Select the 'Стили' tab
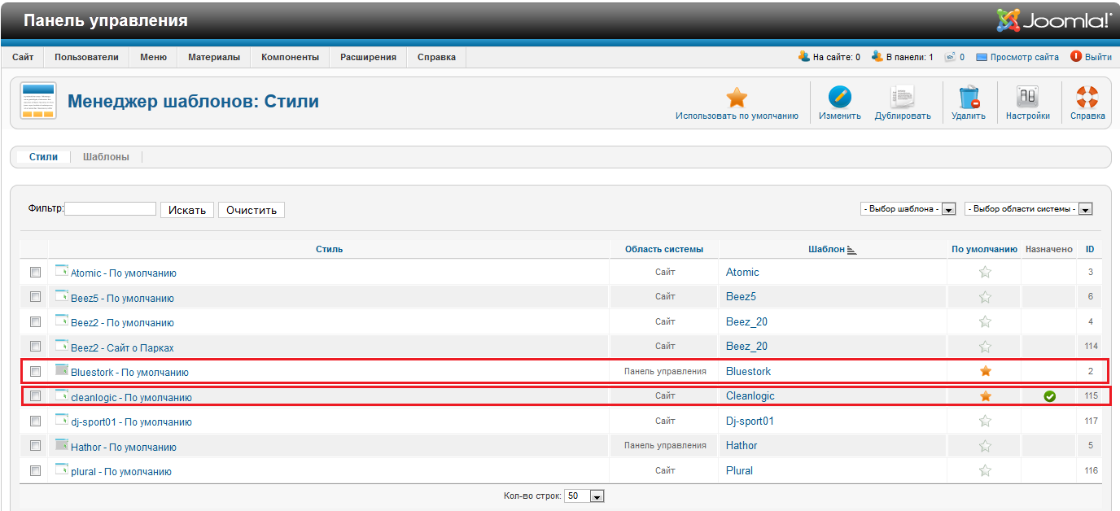Screen dimensions: 1120x511 [43, 157]
